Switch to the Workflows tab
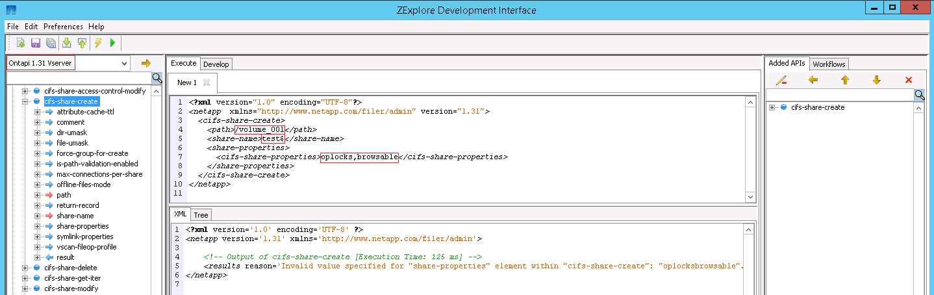 coord(829,64)
